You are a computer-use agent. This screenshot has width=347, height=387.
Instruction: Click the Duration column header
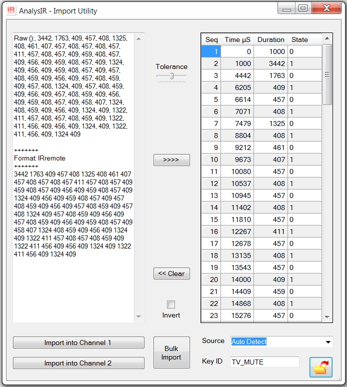pos(270,39)
